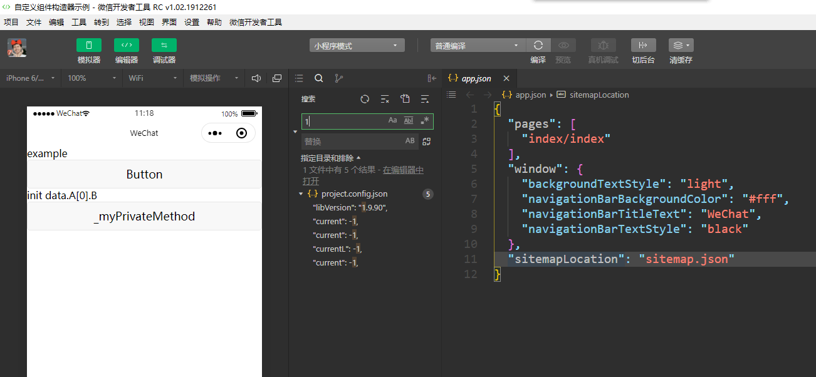Viewport: 816px width, 377px height.
Task: Toggle match whole word option
Action: coord(409,120)
